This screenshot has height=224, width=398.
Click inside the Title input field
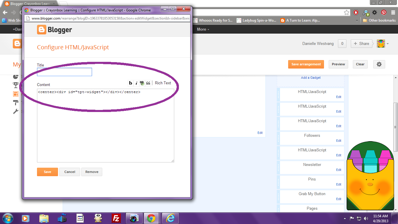pyautogui.click(x=64, y=72)
